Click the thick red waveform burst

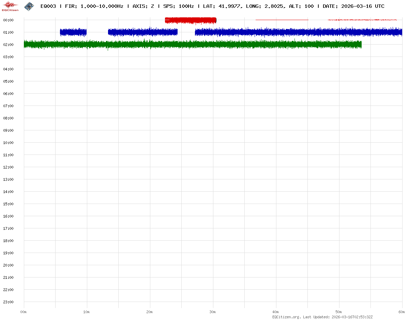tap(190, 20)
